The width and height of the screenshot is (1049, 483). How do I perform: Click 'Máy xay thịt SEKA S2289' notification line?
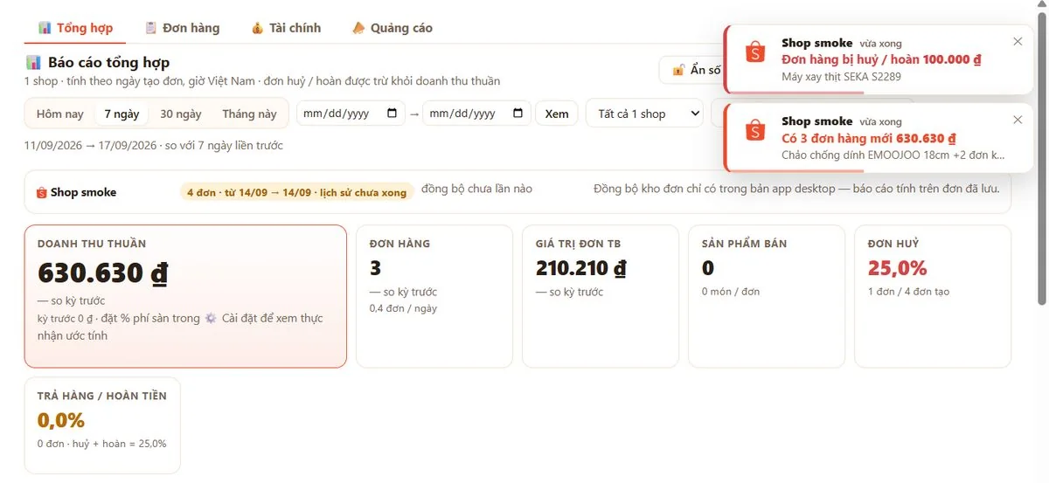point(841,77)
